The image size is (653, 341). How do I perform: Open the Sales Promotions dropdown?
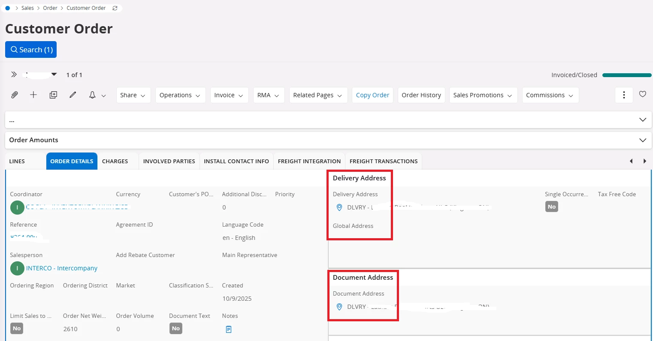(483, 95)
